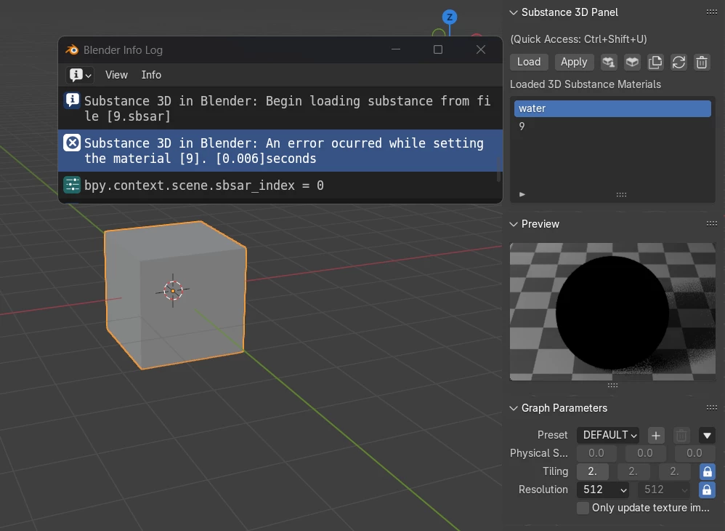The image size is (725, 531).
Task: Click the trash icon in Substance 3D Panel toolbar
Action: click(702, 62)
